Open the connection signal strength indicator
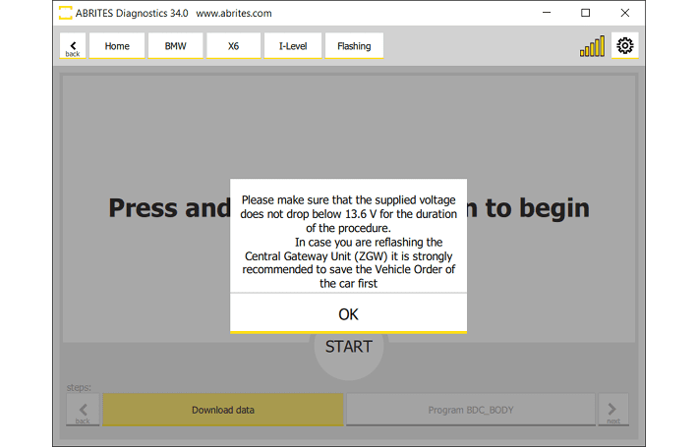698x447 pixels. coord(592,46)
